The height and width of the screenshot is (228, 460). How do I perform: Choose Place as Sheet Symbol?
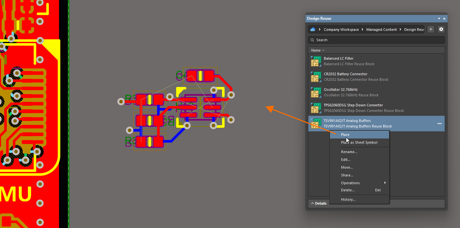tap(360, 142)
